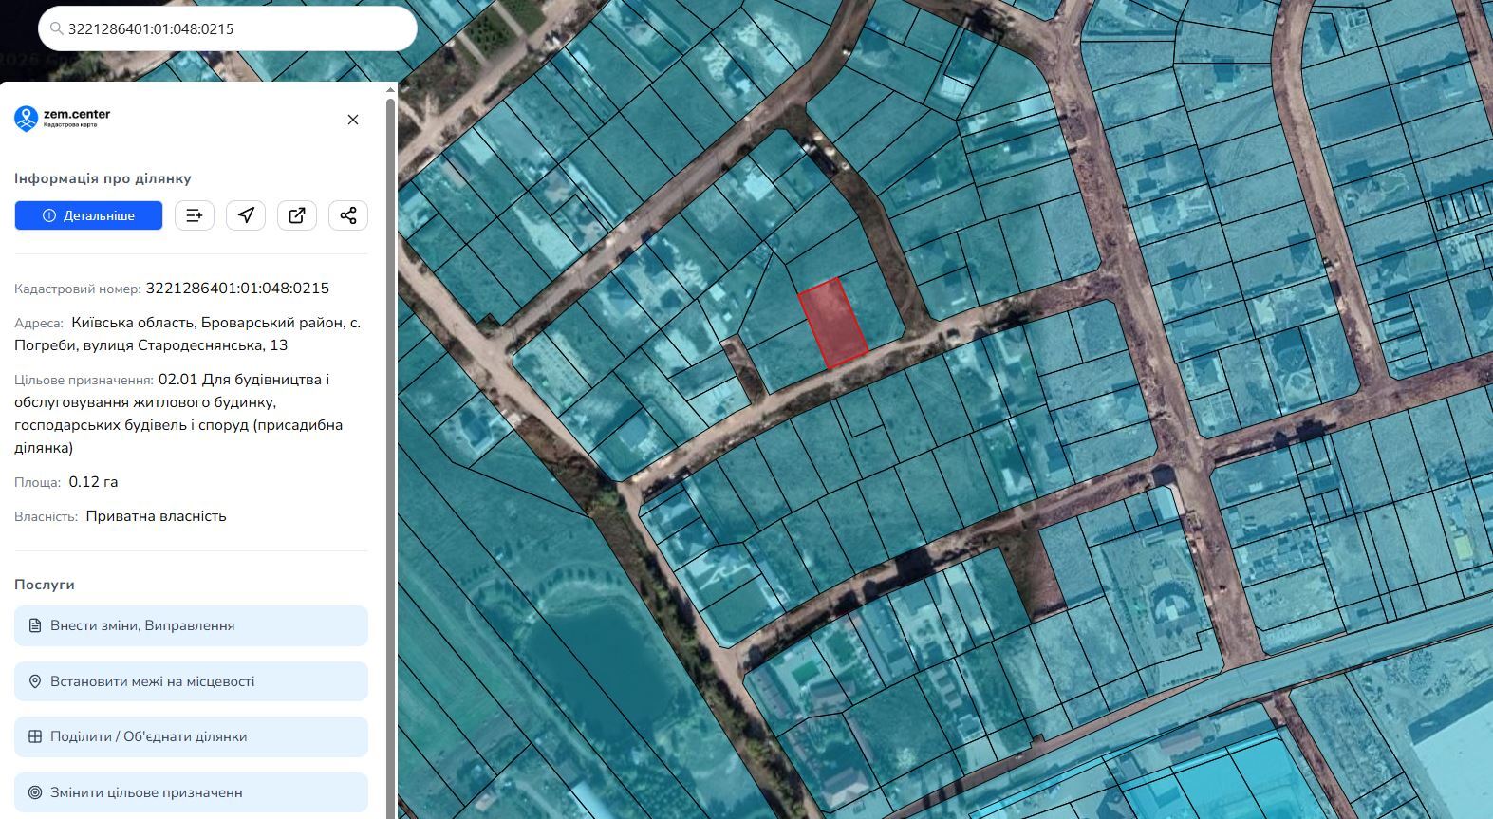
Task: Click the grid icon in Поділити / Об'єднати
Action: 35,736
